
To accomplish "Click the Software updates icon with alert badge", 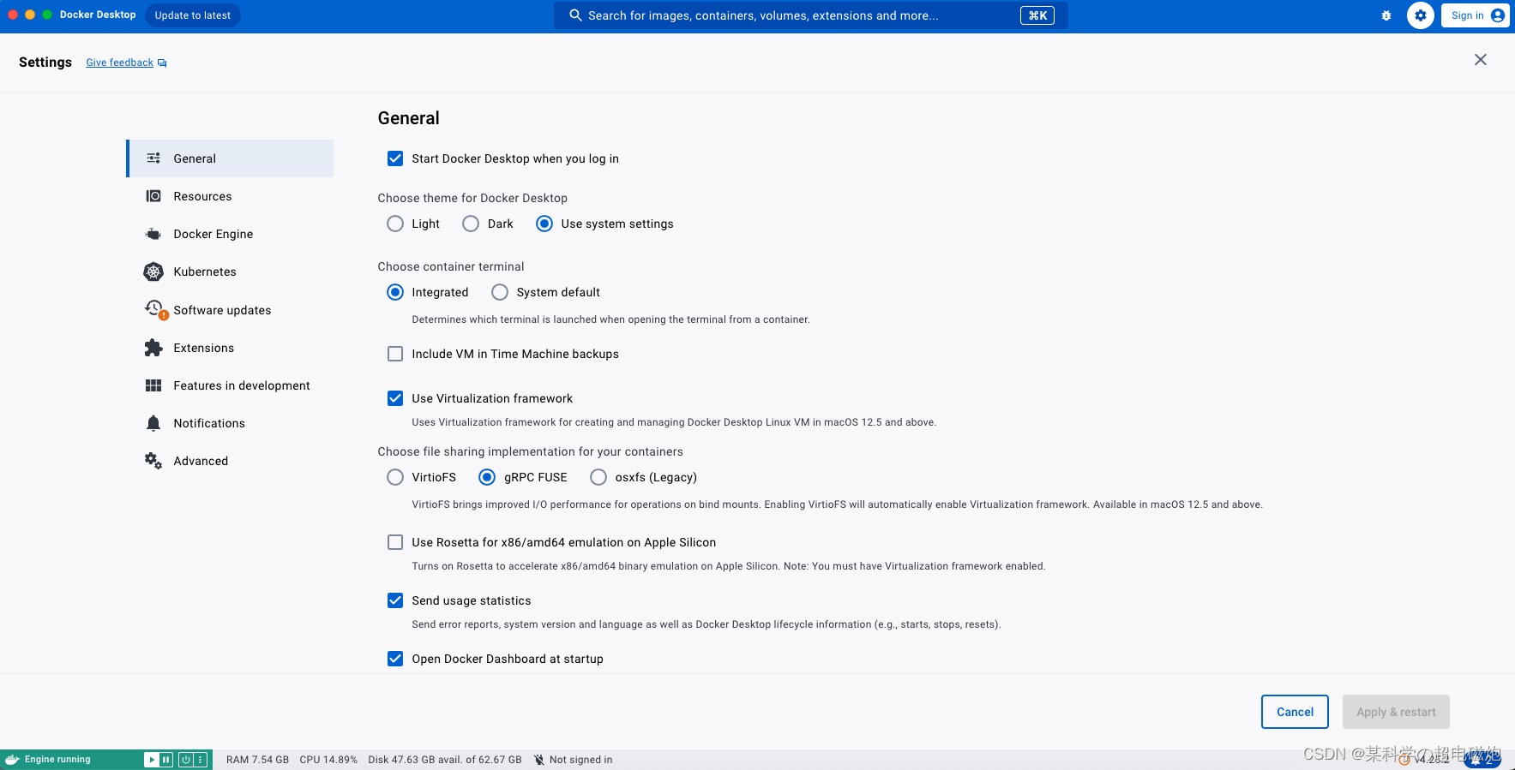I will click(155, 309).
